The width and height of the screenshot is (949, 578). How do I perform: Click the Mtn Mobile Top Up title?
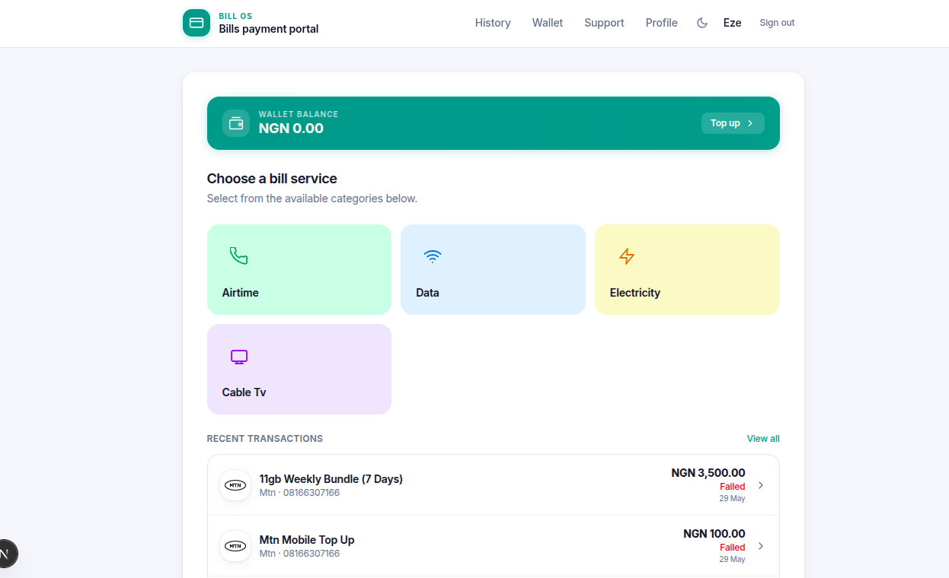click(x=307, y=540)
